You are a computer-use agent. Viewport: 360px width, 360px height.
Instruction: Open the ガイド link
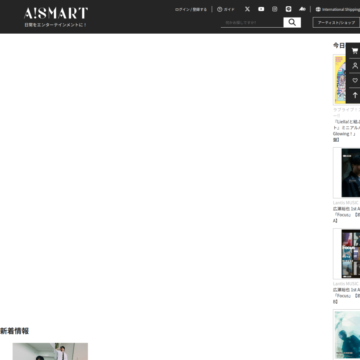[x=229, y=10]
